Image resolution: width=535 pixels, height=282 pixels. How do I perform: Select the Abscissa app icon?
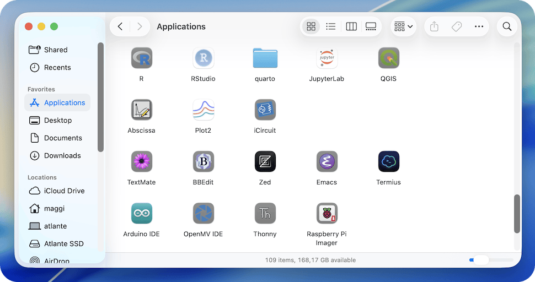click(142, 110)
